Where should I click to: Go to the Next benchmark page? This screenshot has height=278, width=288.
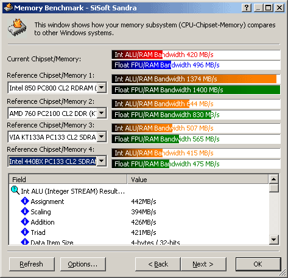coord(203,264)
